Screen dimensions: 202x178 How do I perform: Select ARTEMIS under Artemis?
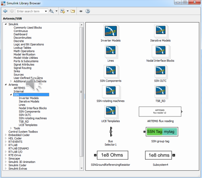point(20,88)
